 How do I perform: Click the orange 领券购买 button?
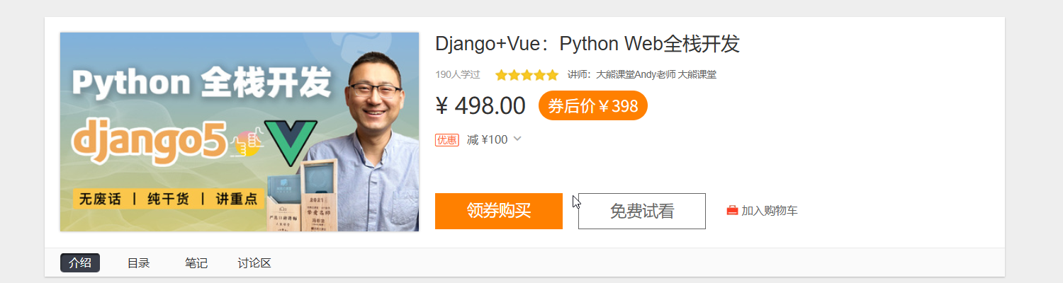coord(499,211)
